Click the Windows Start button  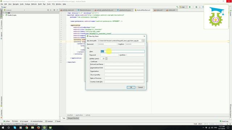3,127
